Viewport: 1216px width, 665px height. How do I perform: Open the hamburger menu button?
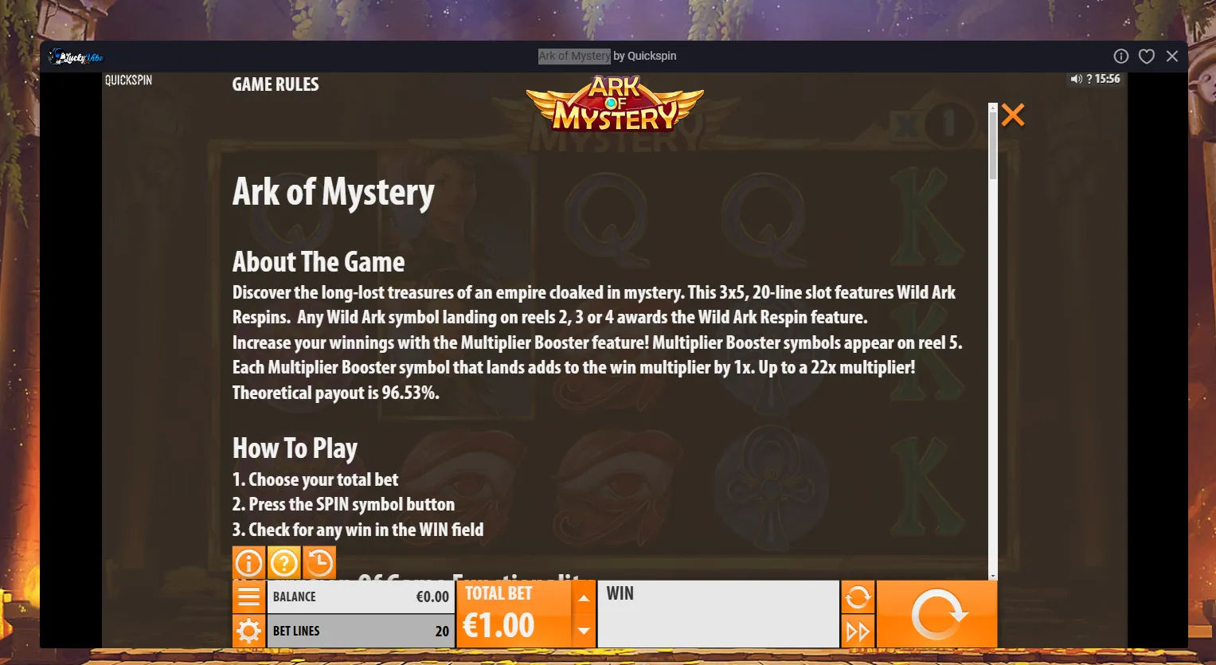pos(248,597)
